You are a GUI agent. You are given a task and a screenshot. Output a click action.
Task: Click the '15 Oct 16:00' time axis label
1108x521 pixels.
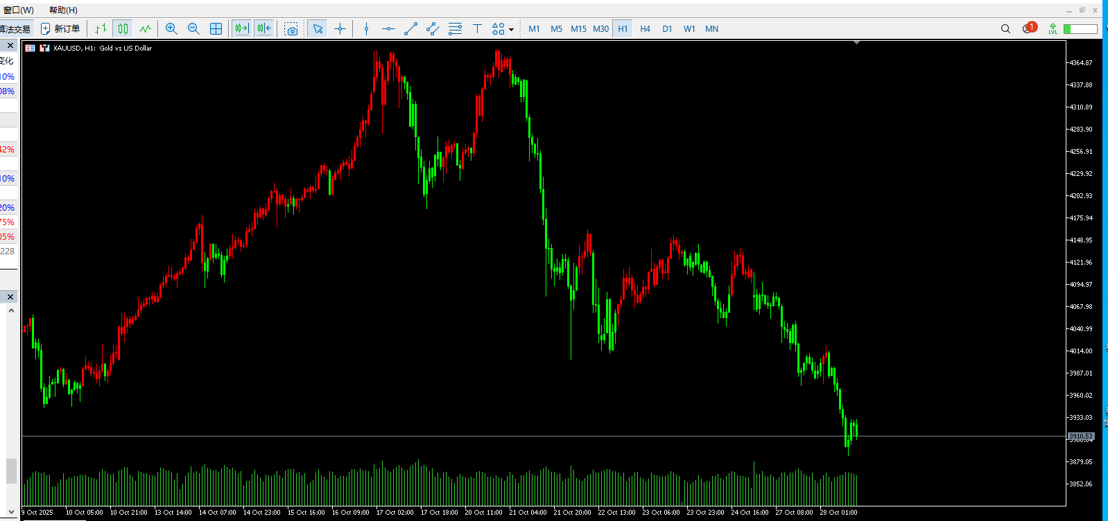pos(306,513)
